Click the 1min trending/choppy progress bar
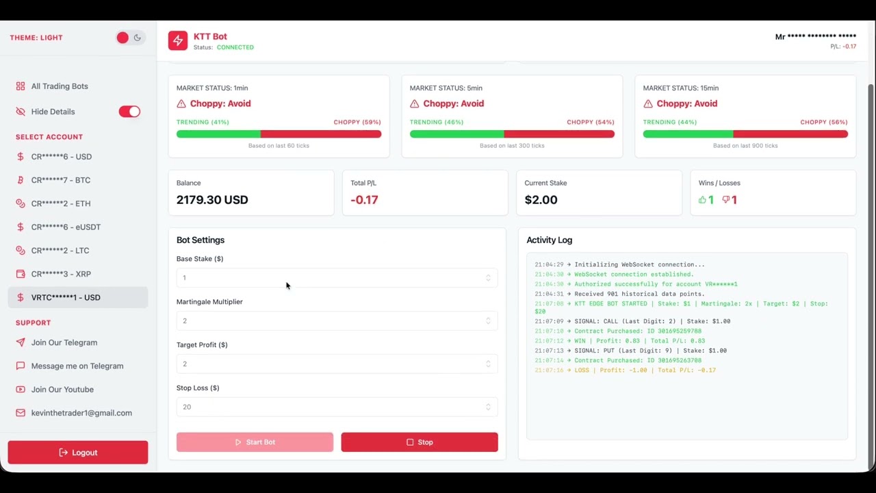 pos(279,134)
